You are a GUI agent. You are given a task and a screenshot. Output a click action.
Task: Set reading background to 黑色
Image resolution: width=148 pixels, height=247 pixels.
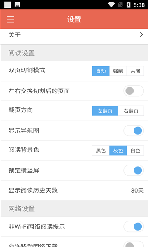click(101, 150)
